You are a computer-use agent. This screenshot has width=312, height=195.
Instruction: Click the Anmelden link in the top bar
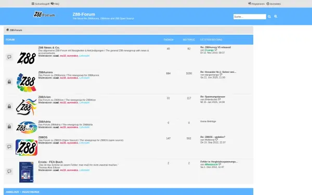click(274, 4)
